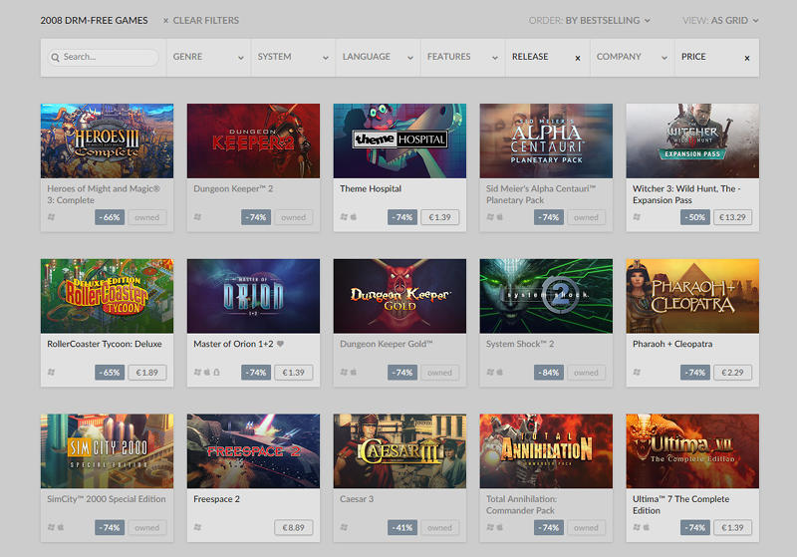Click the search magnifier icon
The width and height of the screenshot is (797, 557).
coord(56,58)
